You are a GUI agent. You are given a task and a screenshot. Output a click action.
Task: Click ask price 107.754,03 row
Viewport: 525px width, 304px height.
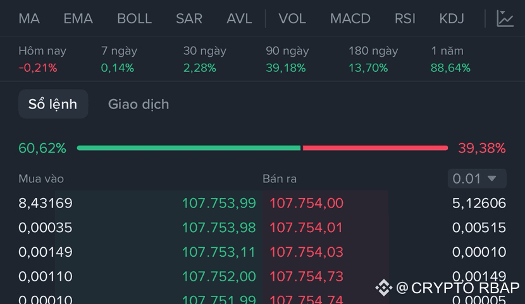[306, 252]
